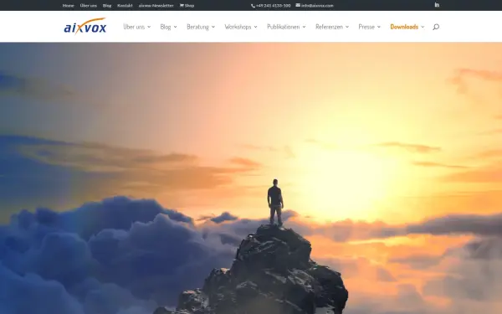Expand the Über uns main menu

pyautogui.click(x=137, y=27)
